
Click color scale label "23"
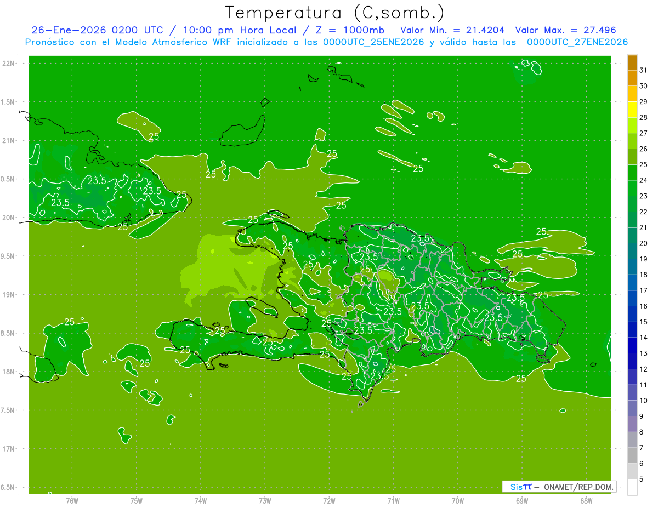(x=643, y=196)
